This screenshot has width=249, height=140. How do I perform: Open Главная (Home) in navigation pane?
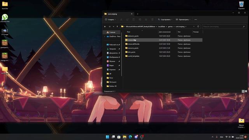pos(112,32)
